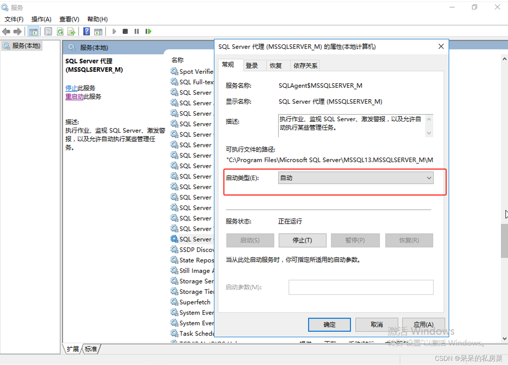The height and width of the screenshot is (365, 508).
Task: Go forward with the toolbar right arrow
Action: click(17, 32)
